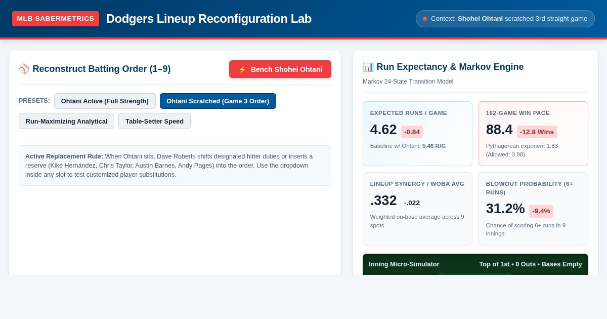
Task: Click the red status dot in the context pill
Action: click(425, 19)
